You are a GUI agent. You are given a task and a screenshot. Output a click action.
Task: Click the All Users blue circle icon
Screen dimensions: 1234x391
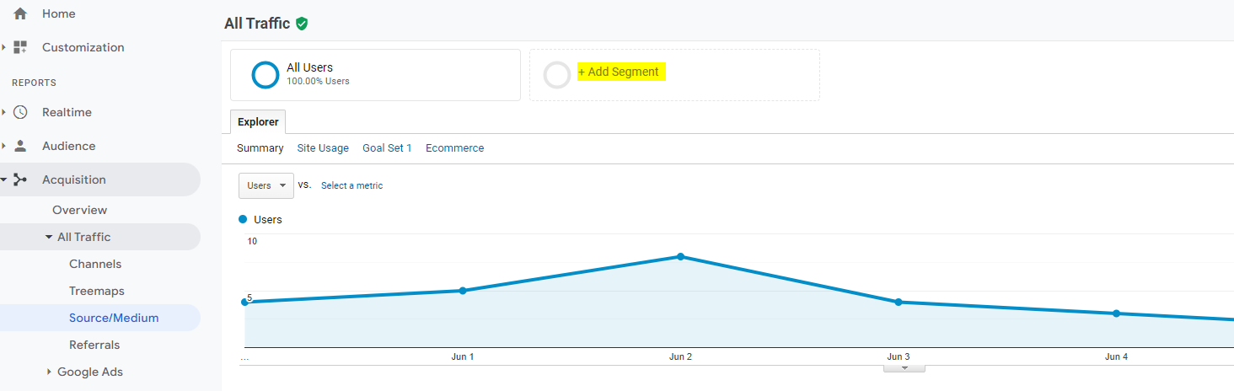[x=266, y=75]
